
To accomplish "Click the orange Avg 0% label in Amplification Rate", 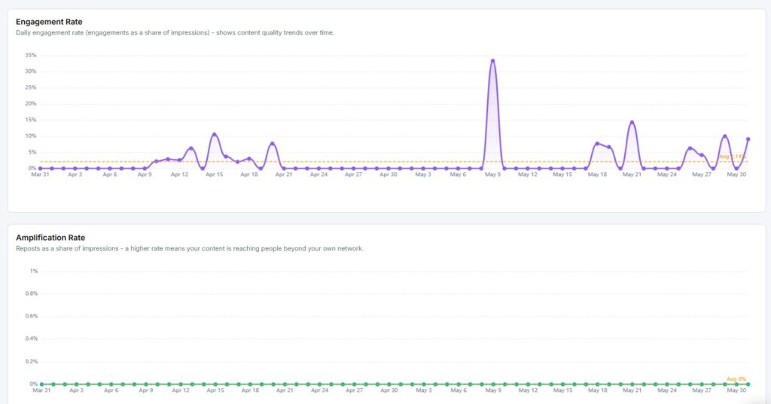I will [x=736, y=379].
